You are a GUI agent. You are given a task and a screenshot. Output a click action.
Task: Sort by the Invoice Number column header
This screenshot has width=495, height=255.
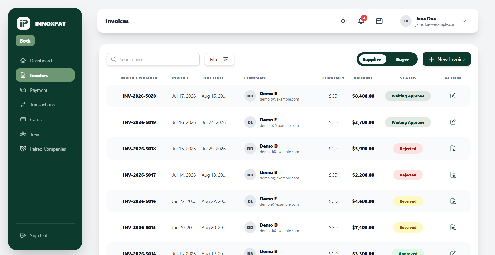[x=139, y=78]
